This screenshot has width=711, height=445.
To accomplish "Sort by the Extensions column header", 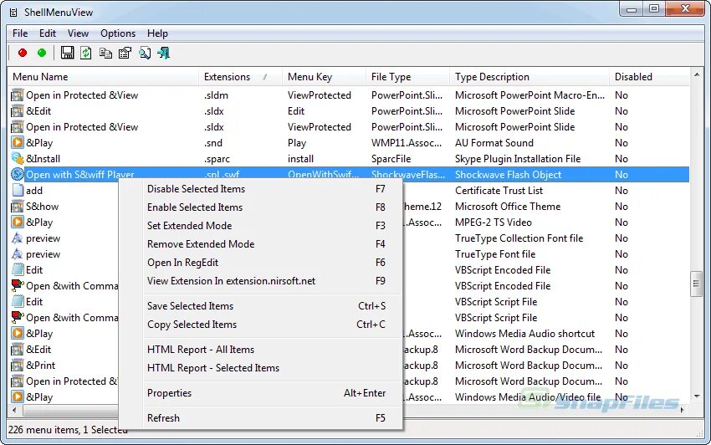I will (x=240, y=77).
